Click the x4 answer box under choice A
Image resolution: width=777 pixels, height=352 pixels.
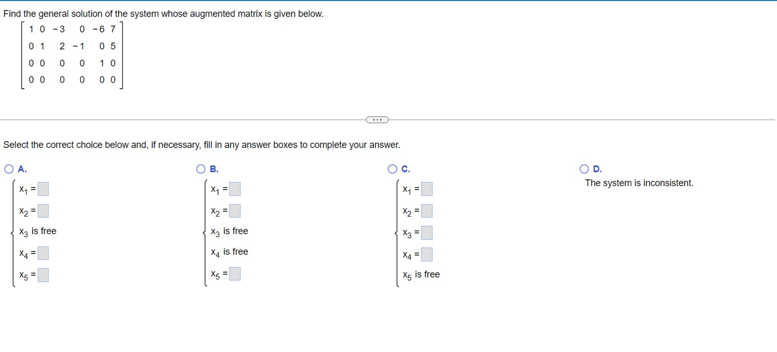(x=43, y=253)
